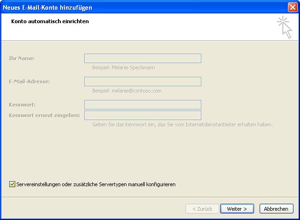Click the greyed-out Zurück button
The image size is (300, 220).
click(x=202, y=209)
